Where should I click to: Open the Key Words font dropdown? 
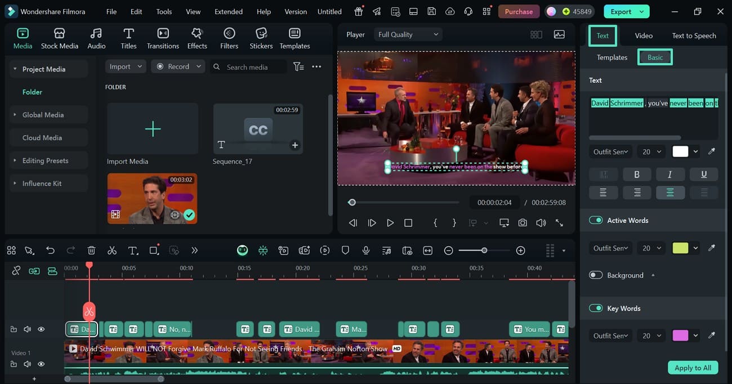tap(610, 336)
